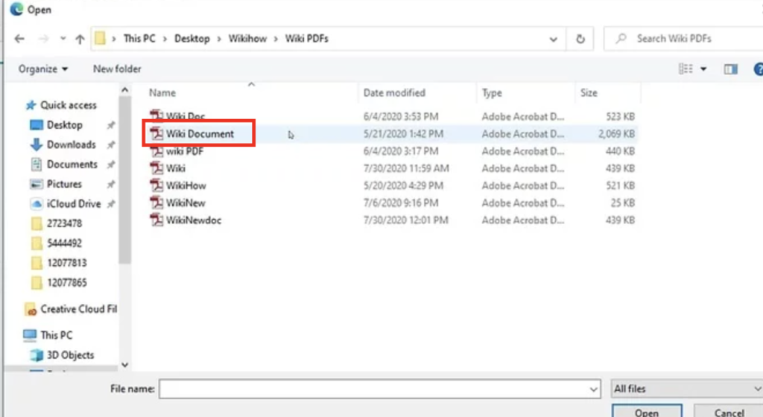Click the Cancel button

pyautogui.click(x=727, y=412)
